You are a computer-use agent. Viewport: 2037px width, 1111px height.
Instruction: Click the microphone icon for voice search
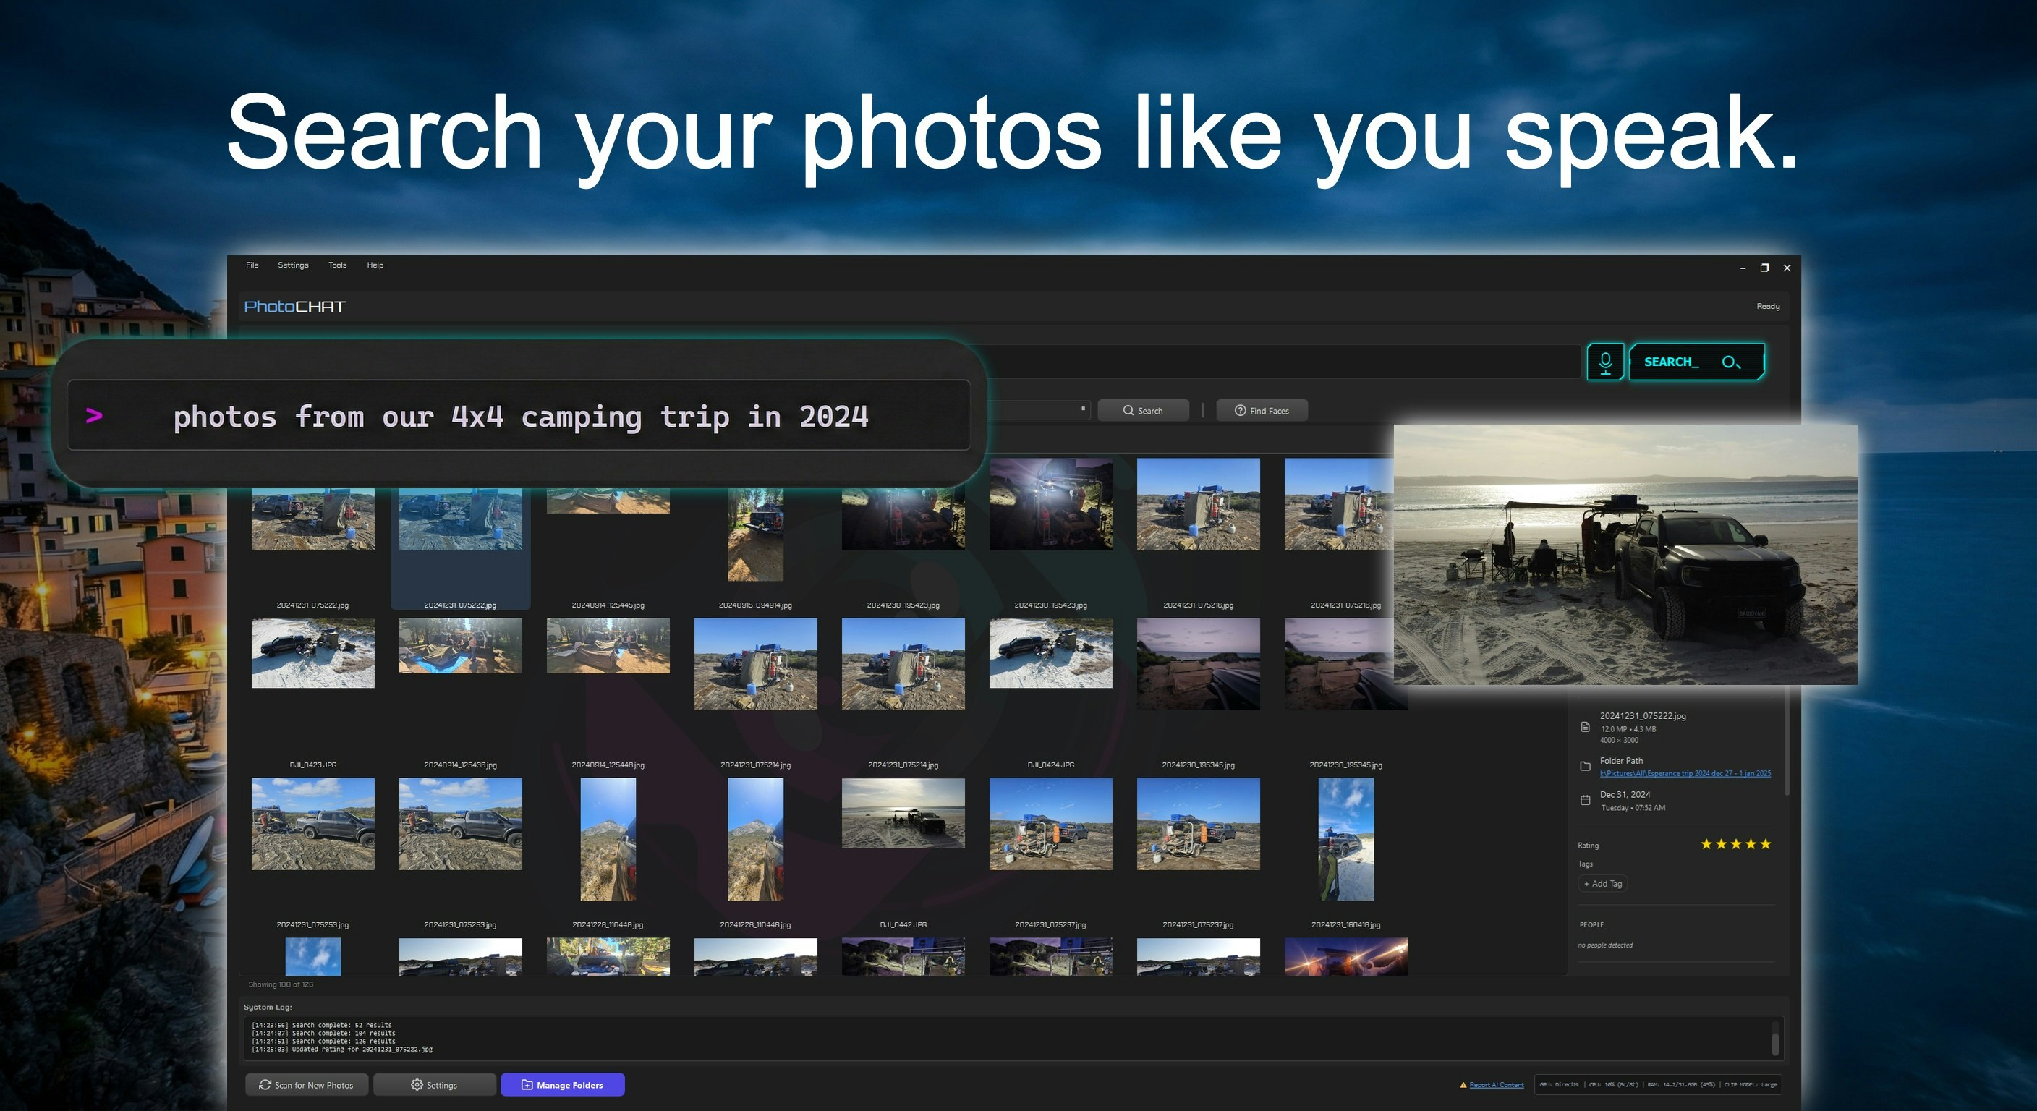click(x=1605, y=362)
